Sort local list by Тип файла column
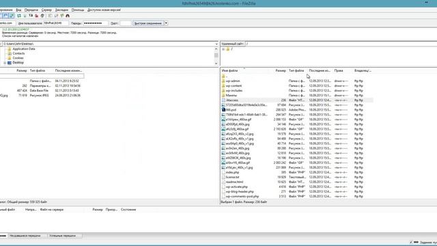The image size is (437, 246). coord(38,70)
